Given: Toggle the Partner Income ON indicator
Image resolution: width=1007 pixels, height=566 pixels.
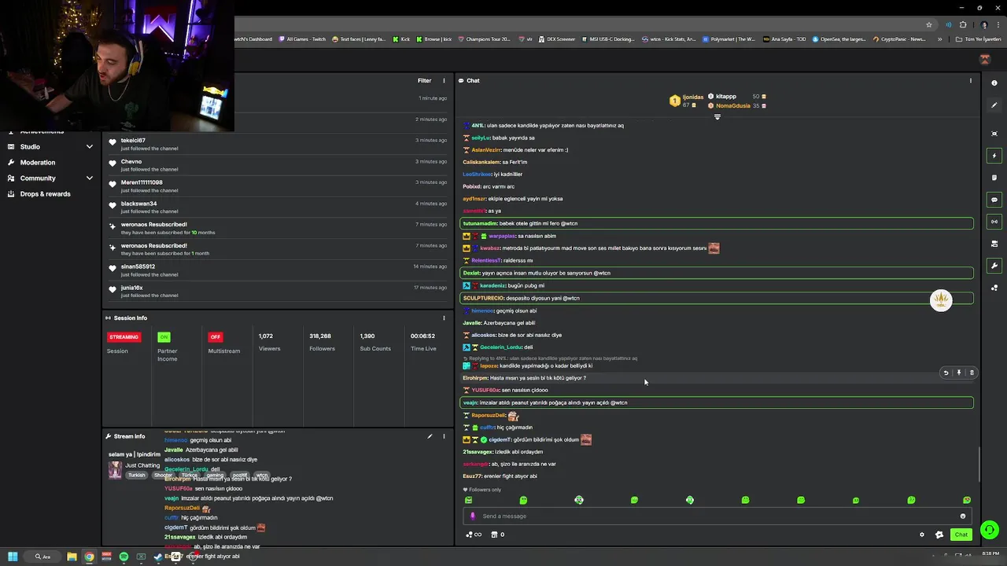Looking at the screenshot, I should tap(164, 336).
